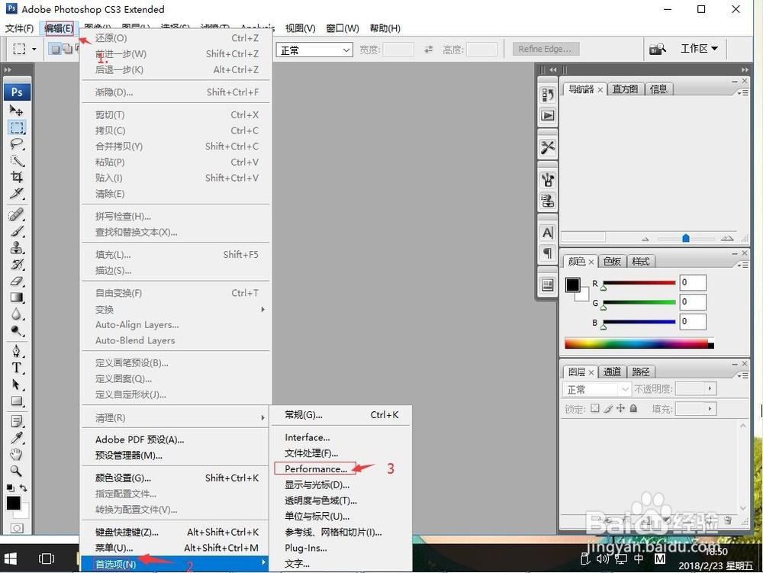Select the Gradient tool

(x=17, y=298)
